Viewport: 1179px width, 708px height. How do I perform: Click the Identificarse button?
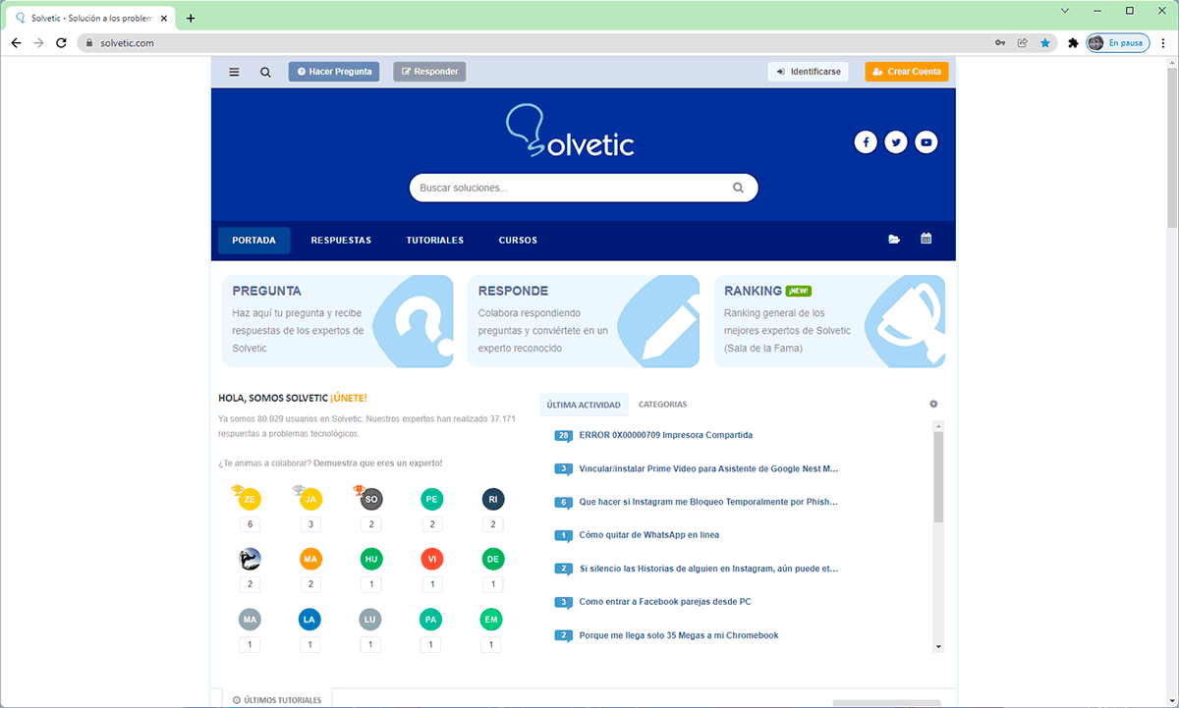point(808,72)
